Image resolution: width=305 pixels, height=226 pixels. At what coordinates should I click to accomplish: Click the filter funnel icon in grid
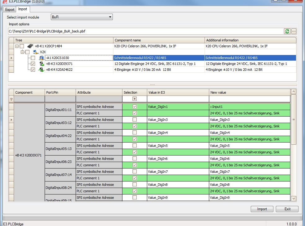pos(11,99)
